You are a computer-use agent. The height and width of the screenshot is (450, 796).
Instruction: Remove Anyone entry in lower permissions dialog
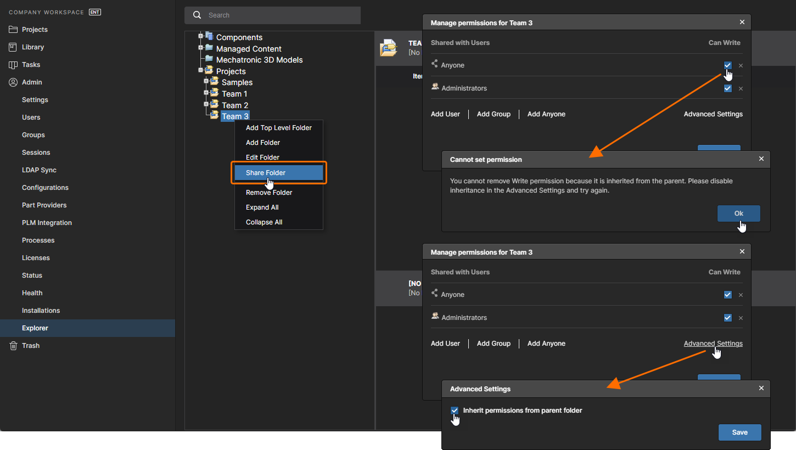point(741,295)
